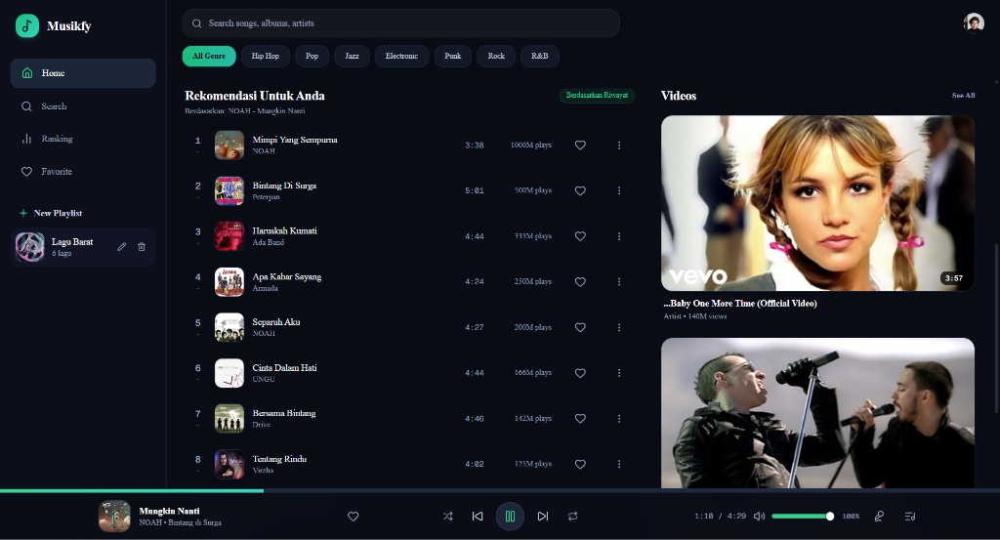Click the Berdasarkan Riwayat badge
This screenshot has height=540, width=1000.
tap(597, 95)
